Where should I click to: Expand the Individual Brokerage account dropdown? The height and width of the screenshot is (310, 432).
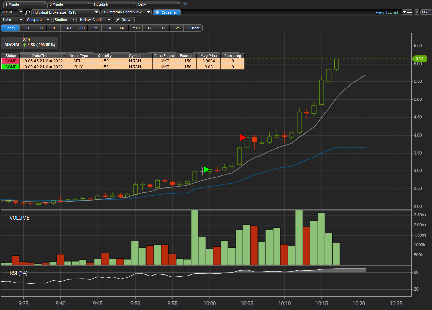[65, 12]
